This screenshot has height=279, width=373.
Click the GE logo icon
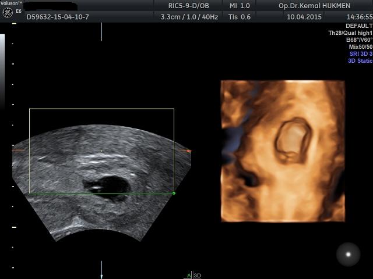tap(8, 13)
